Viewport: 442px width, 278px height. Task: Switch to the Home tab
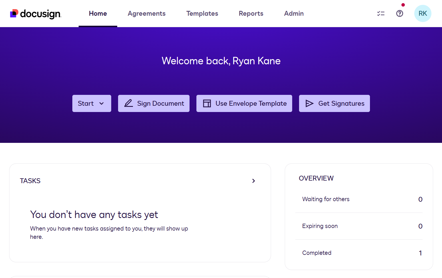tap(98, 13)
